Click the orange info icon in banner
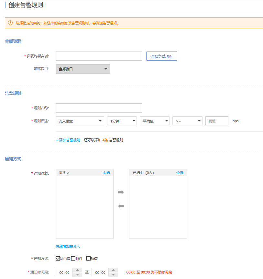The width and height of the screenshot is (263, 279). (10, 23)
